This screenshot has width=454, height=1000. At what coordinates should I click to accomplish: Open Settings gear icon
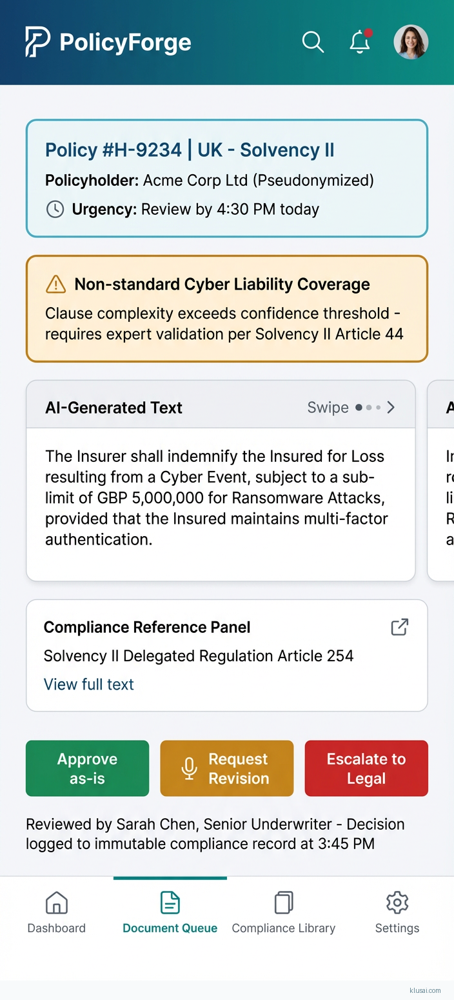pyautogui.click(x=397, y=903)
